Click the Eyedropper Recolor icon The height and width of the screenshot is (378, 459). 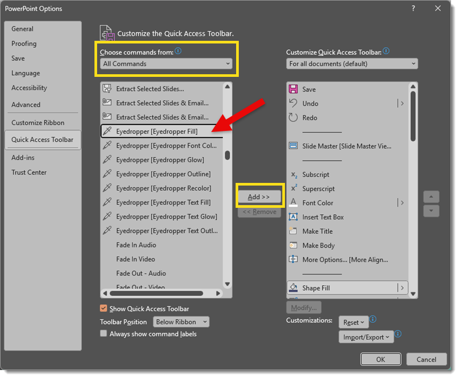[x=107, y=188]
